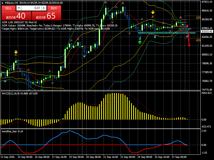Viewport: 214px width, 160px height.
Task: Select the red line's bottom end handle
Action: (x=189, y=45)
